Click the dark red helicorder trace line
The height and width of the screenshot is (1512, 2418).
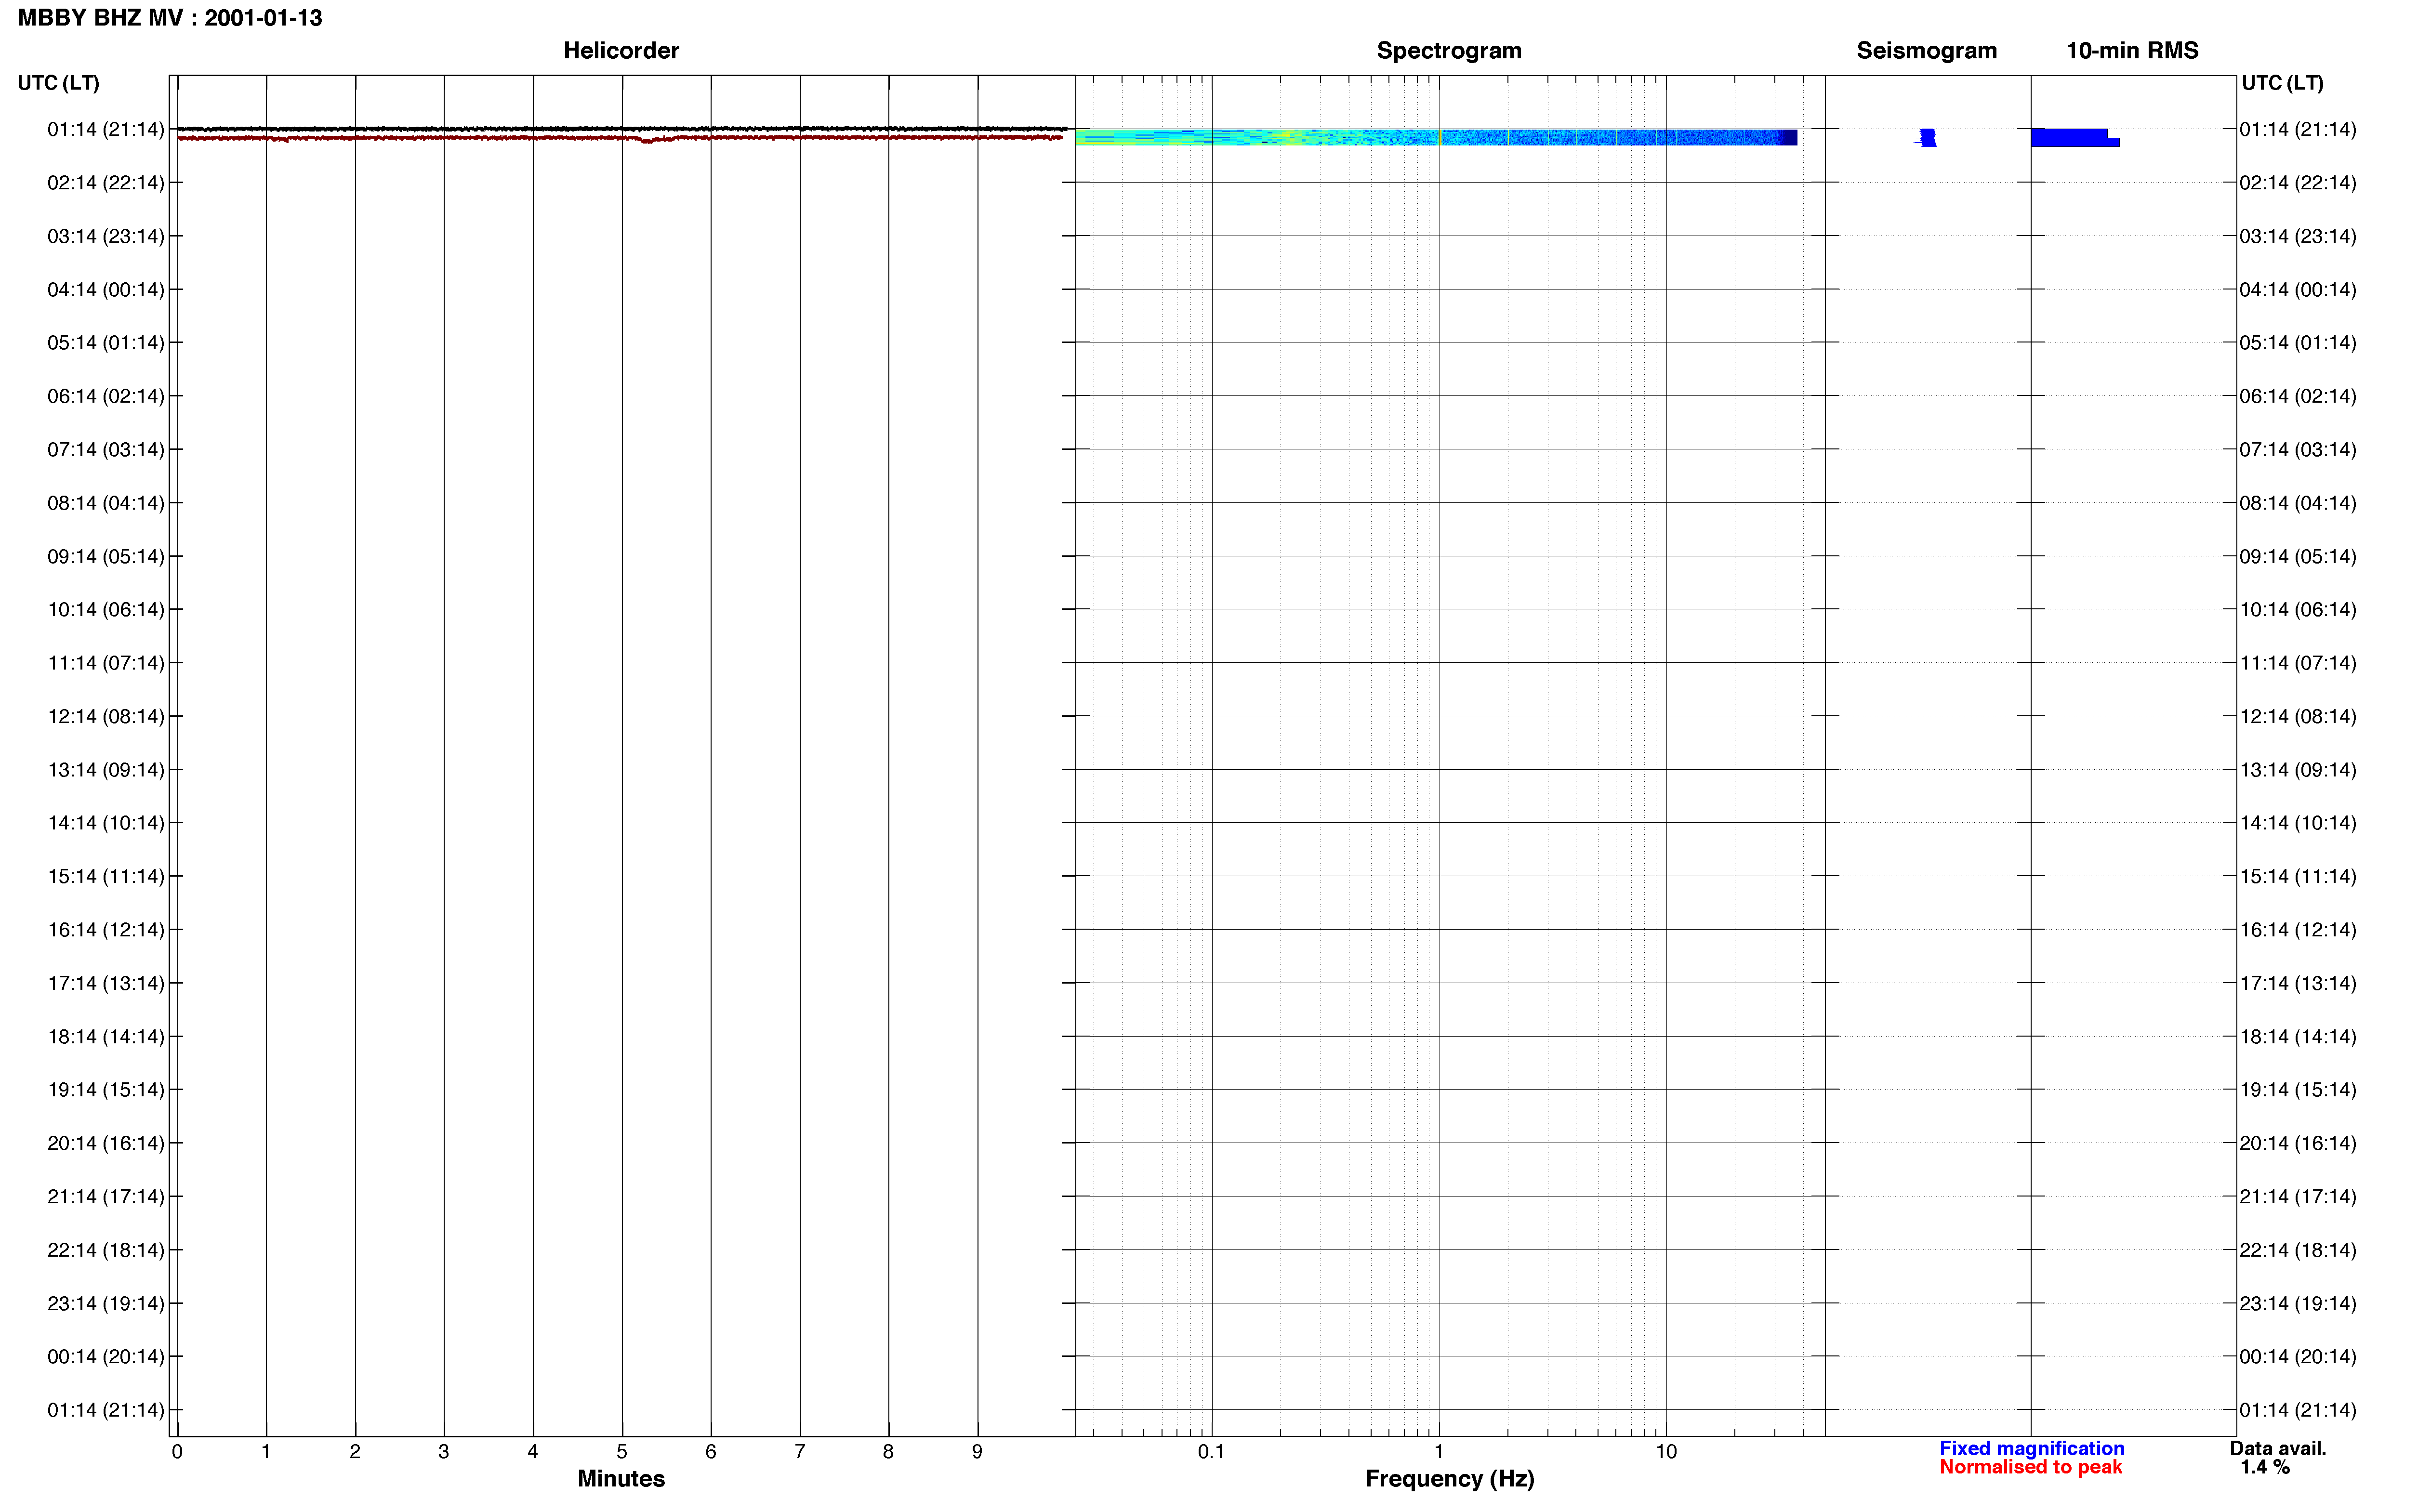(620, 138)
